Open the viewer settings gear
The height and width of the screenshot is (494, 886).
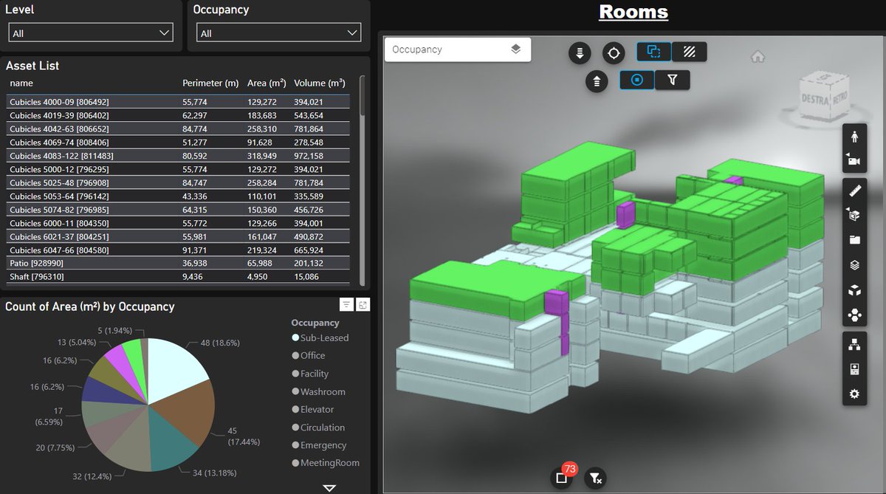coord(854,394)
